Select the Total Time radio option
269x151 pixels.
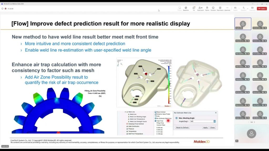pos(156,121)
